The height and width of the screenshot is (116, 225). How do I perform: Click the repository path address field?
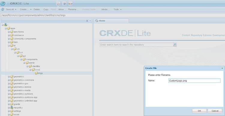(x=112, y=15)
